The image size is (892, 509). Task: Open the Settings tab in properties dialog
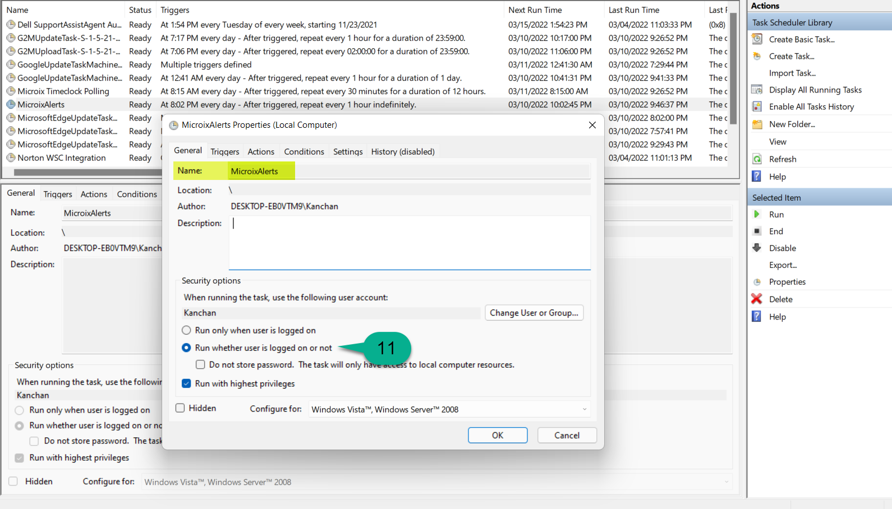click(x=347, y=151)
